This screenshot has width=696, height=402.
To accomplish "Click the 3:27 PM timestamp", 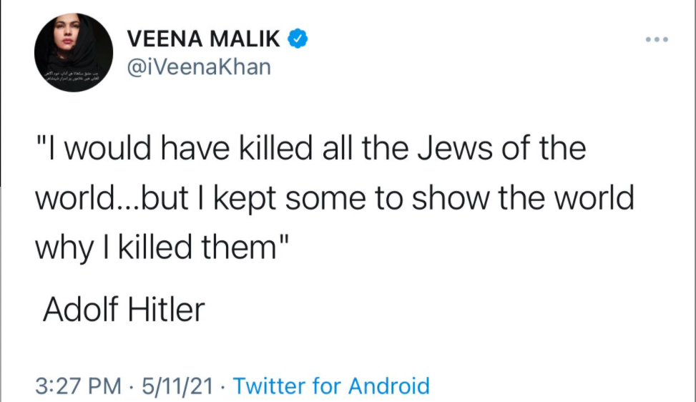I will tap(79, 386).
